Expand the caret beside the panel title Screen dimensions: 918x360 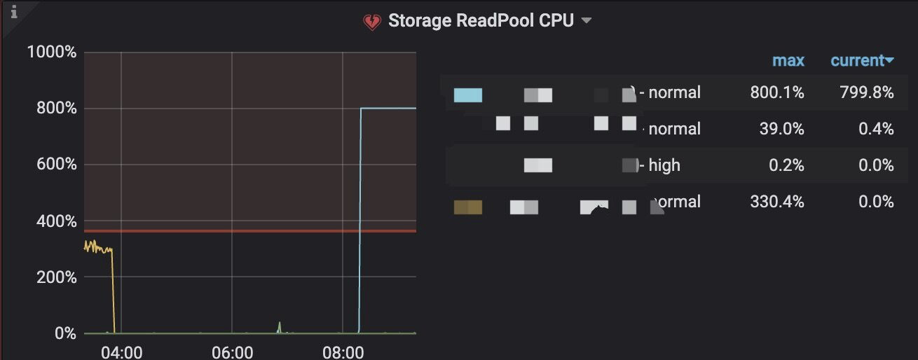coord(587,21)
